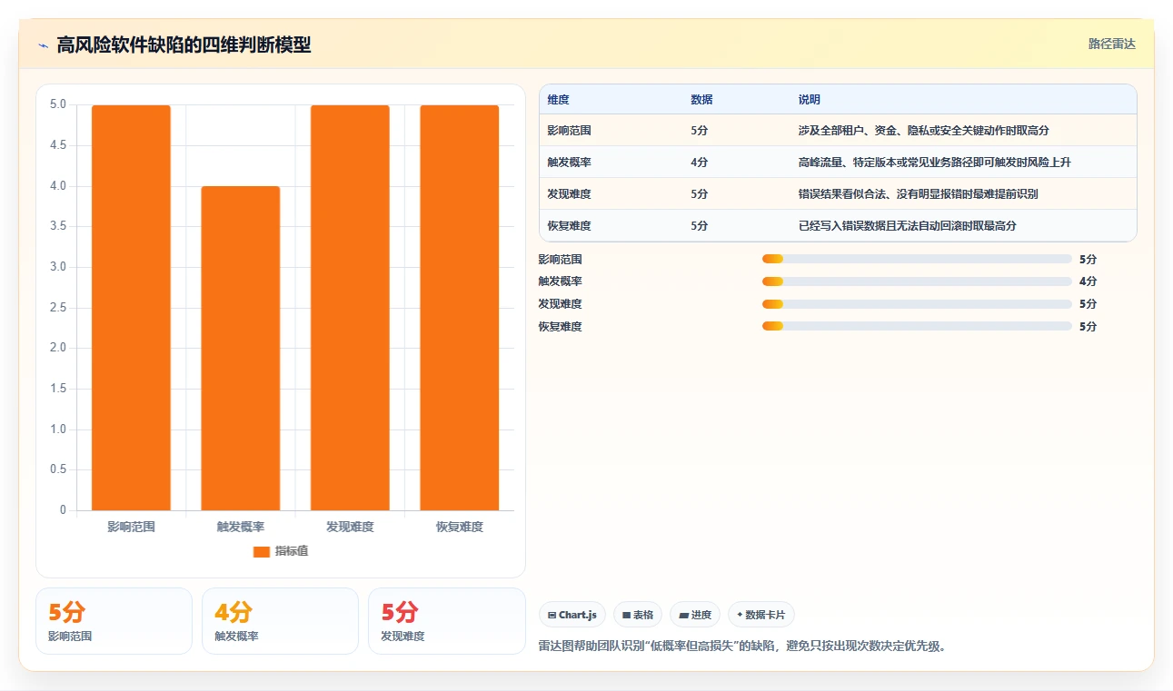Click the Chart.js tag pill

pos(572,615)
